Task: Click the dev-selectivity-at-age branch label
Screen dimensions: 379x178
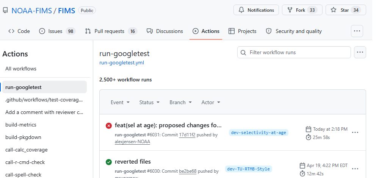Action: tap(258, 133)
